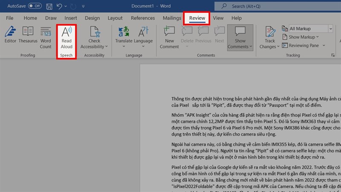341x192 pixels.
Task: Open Customize Quick Access Toolbar dropdown
Action: (x=83, y=6)
